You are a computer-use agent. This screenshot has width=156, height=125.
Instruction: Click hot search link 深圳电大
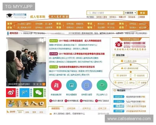[113, 17]
